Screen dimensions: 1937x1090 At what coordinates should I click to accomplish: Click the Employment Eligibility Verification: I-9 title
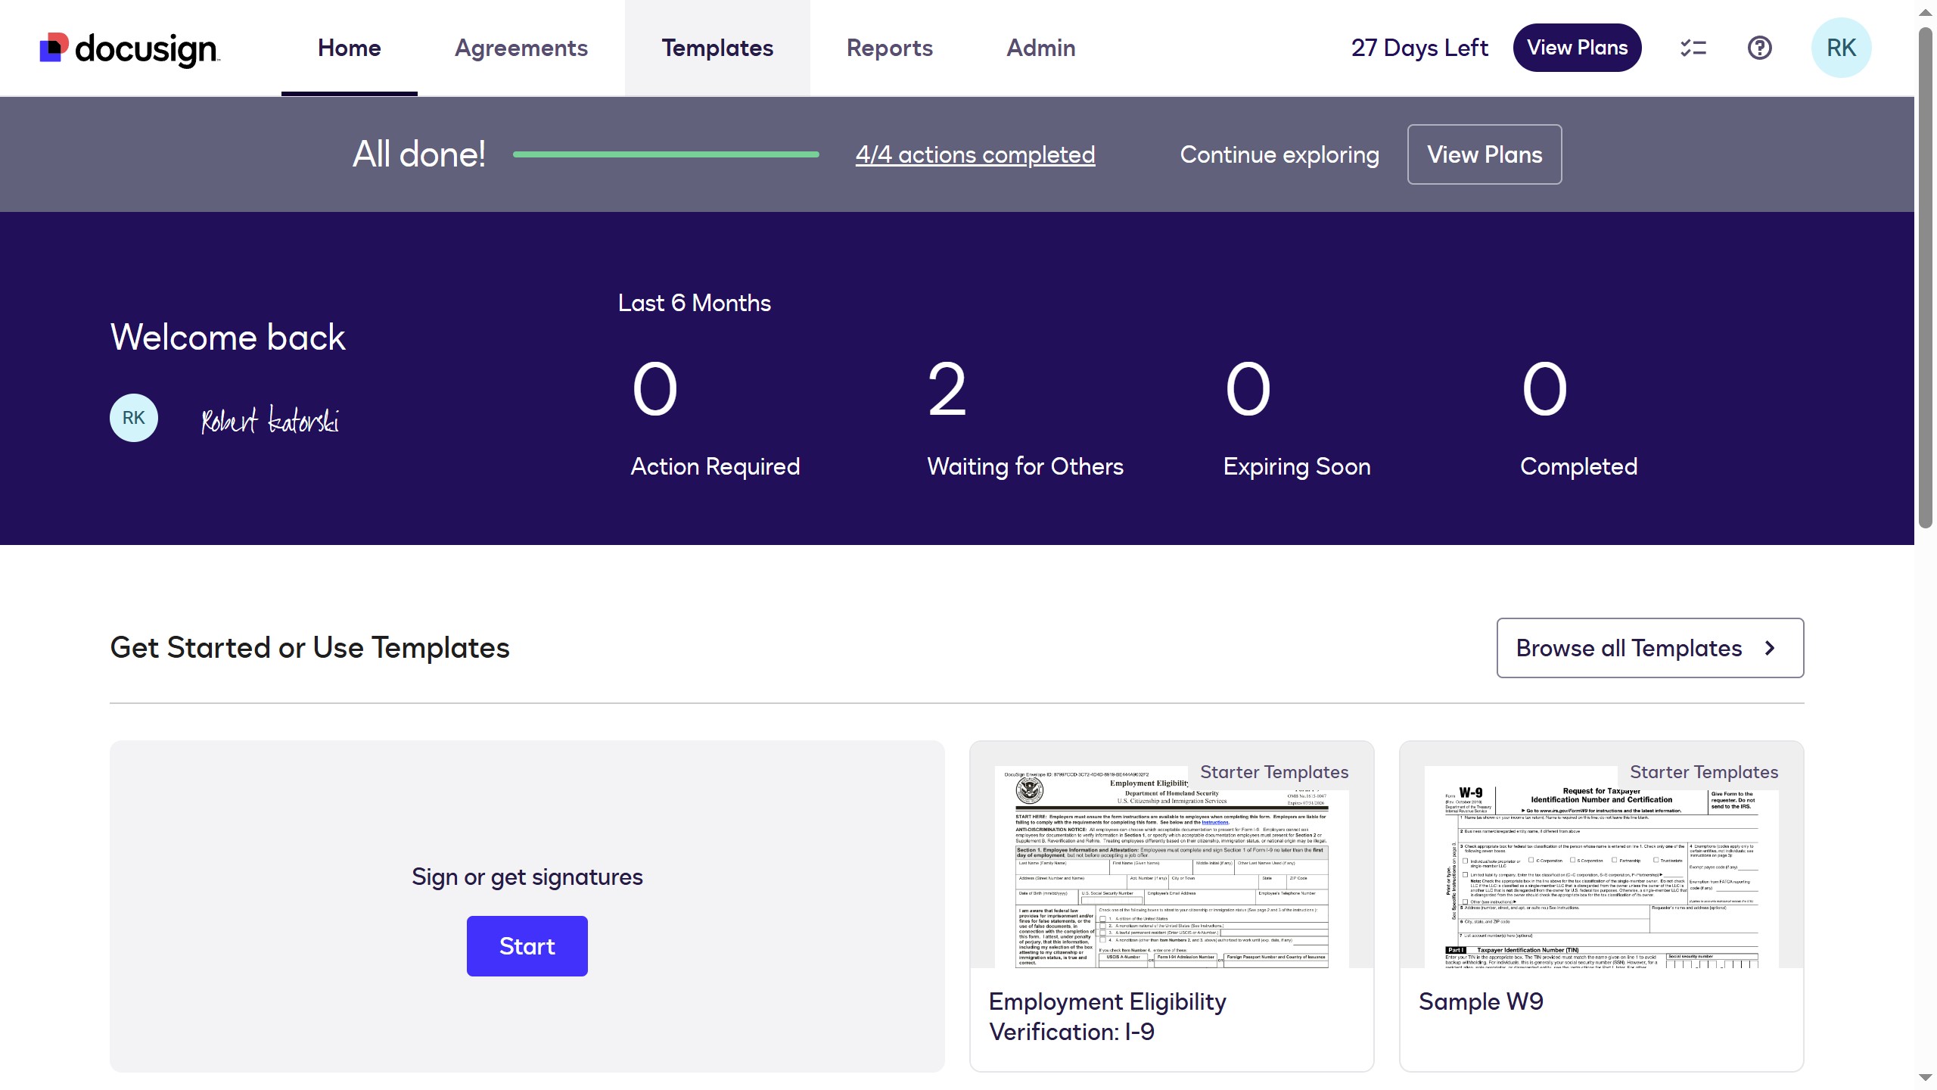pyautogui.click(x=1108, y=1017)
